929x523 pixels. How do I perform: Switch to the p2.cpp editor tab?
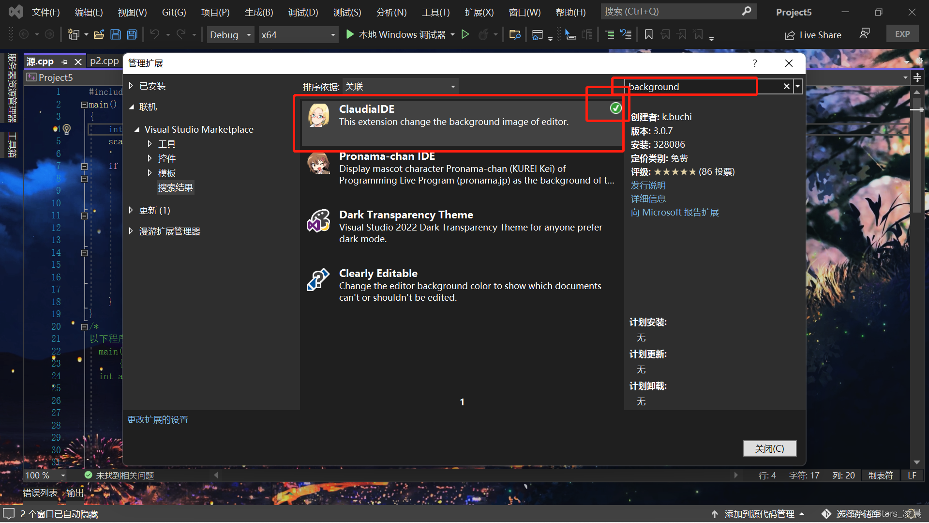tap(105, 61)
